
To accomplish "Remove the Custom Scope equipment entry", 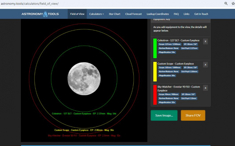I will pyautogui.click(x=205, y=65).
